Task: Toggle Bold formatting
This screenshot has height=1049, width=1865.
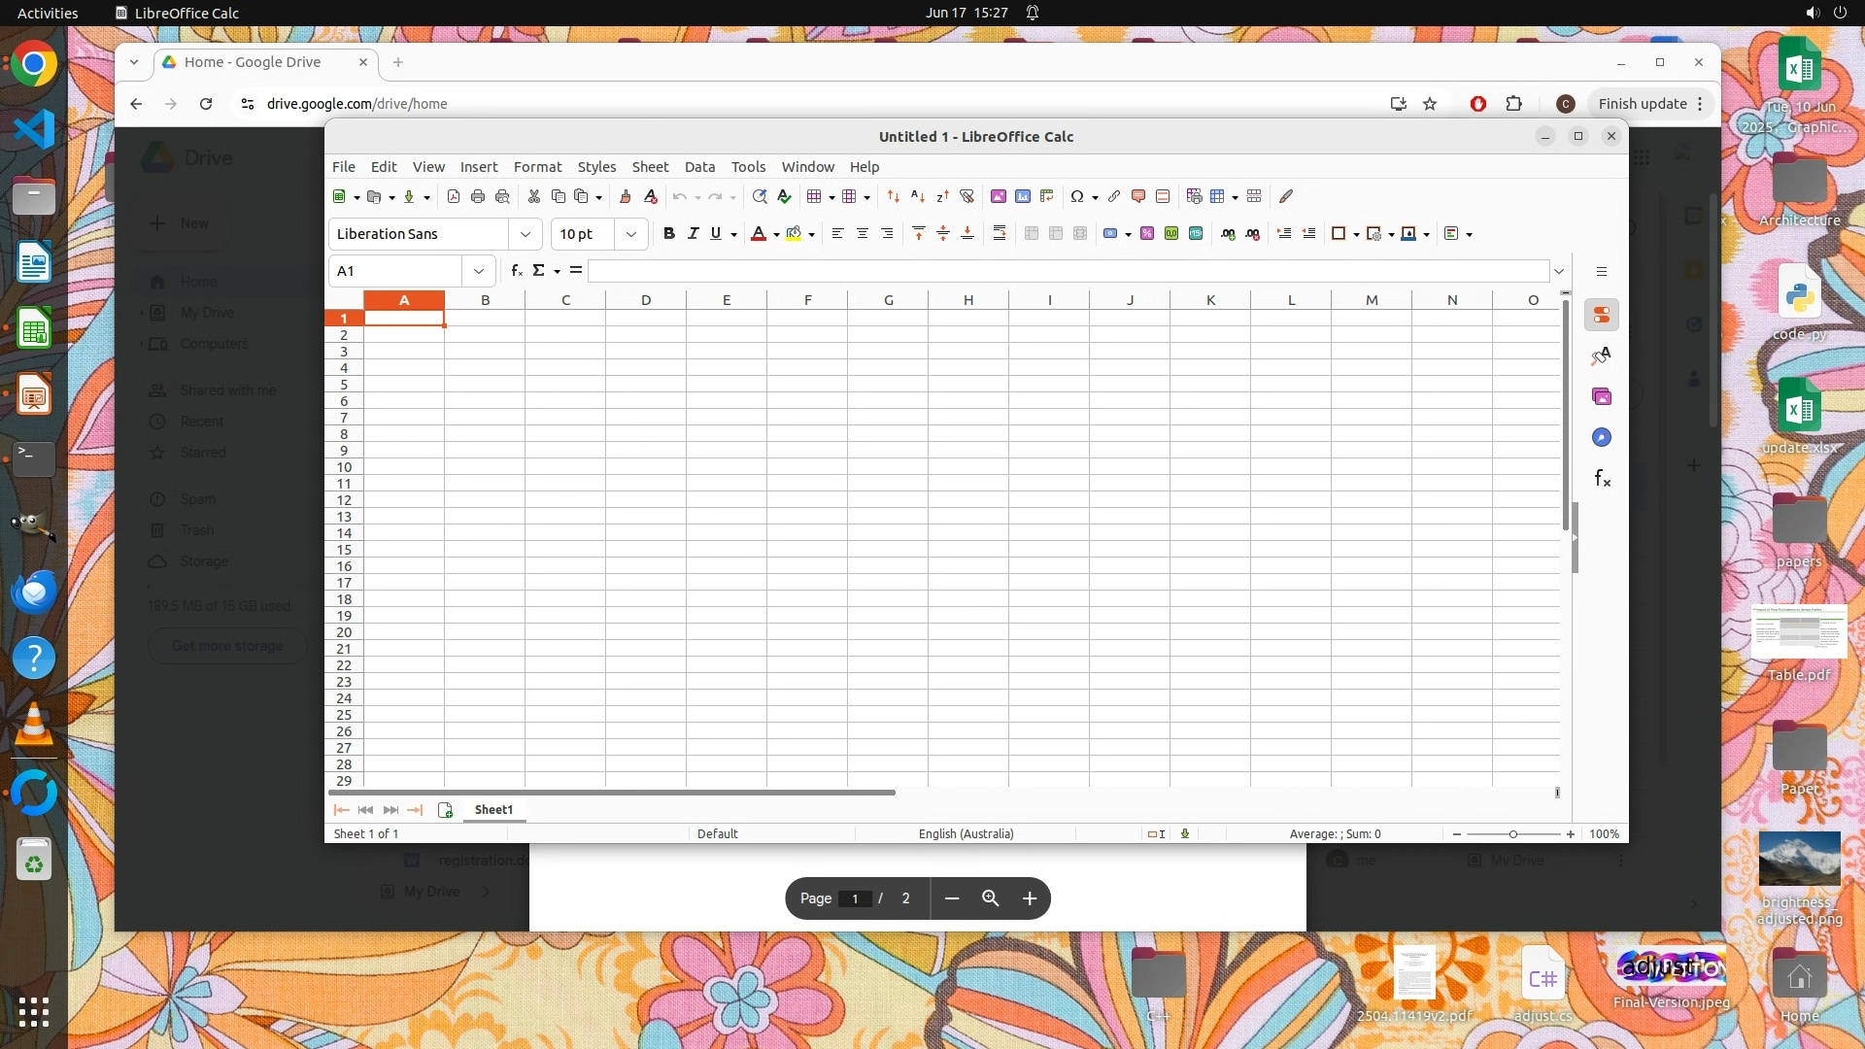Action: 668,234
